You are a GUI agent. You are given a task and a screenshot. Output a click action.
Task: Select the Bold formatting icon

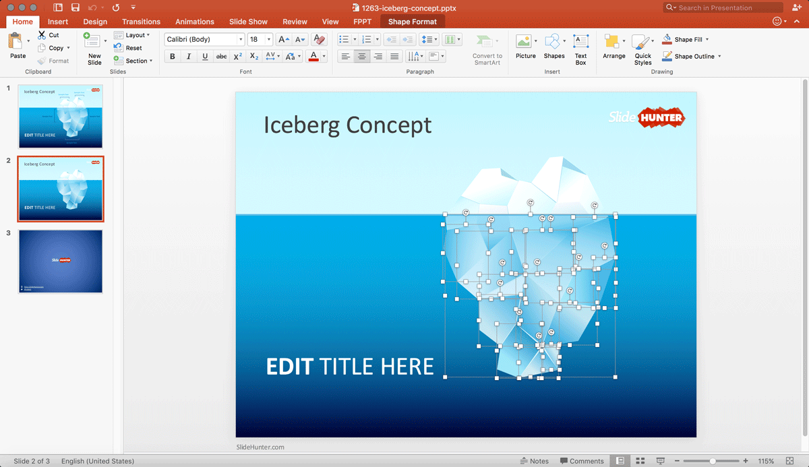pyautogui.click(x=172, y=56)
